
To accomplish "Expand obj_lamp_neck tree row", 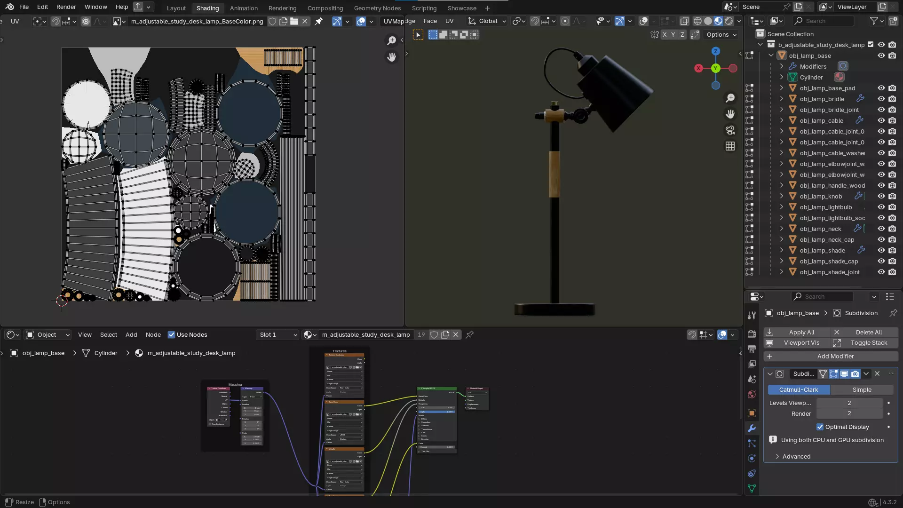I will tap(782, 229).
